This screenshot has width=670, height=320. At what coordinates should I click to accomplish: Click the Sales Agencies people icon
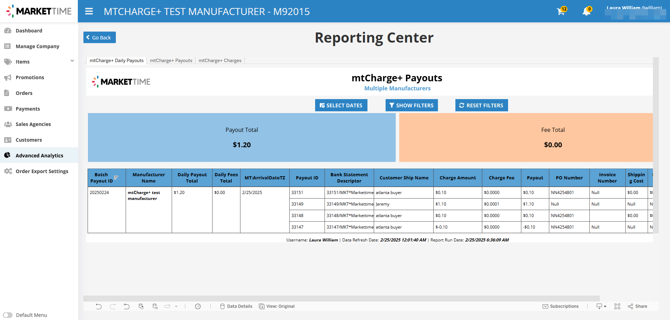(x=8, y=124)
